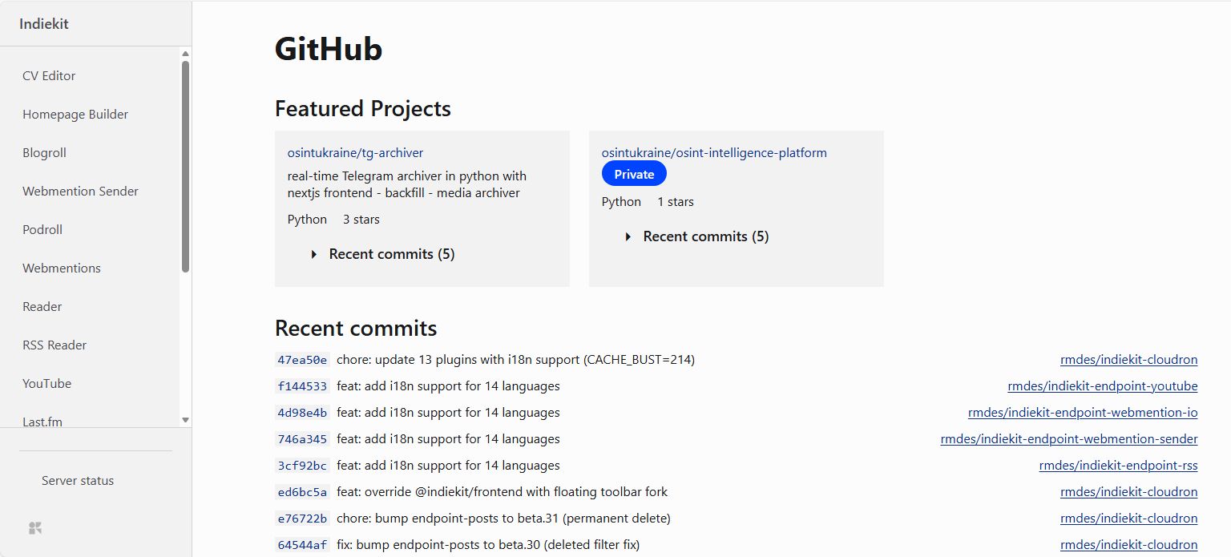Open the Server status page
1231x557 pixels.
point(78,481)
